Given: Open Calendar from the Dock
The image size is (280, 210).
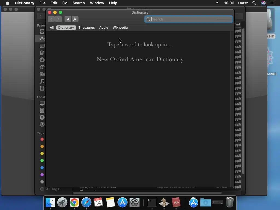Looking at the screenshot, I should pyautogui.click(x=98, y=203).
